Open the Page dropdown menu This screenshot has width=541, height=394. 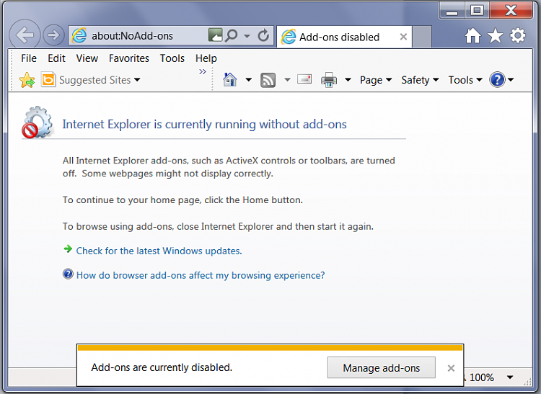pyautogui.click(x=376, y=80)
